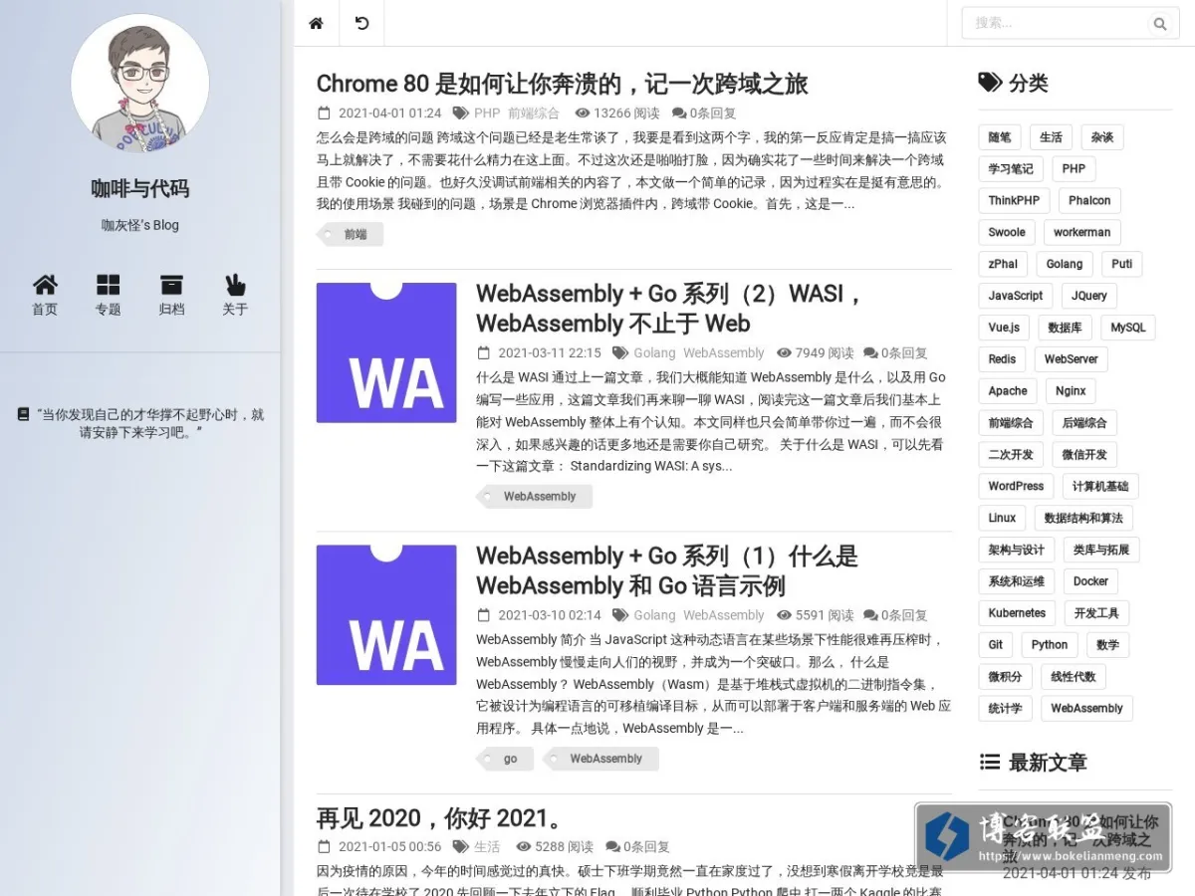Click the WA thumbnail of the WASI article

tap(386, 352)
